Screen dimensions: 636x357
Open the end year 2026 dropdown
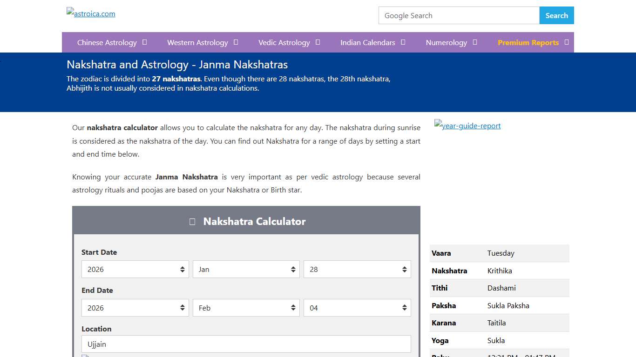[x=135, y=308]
